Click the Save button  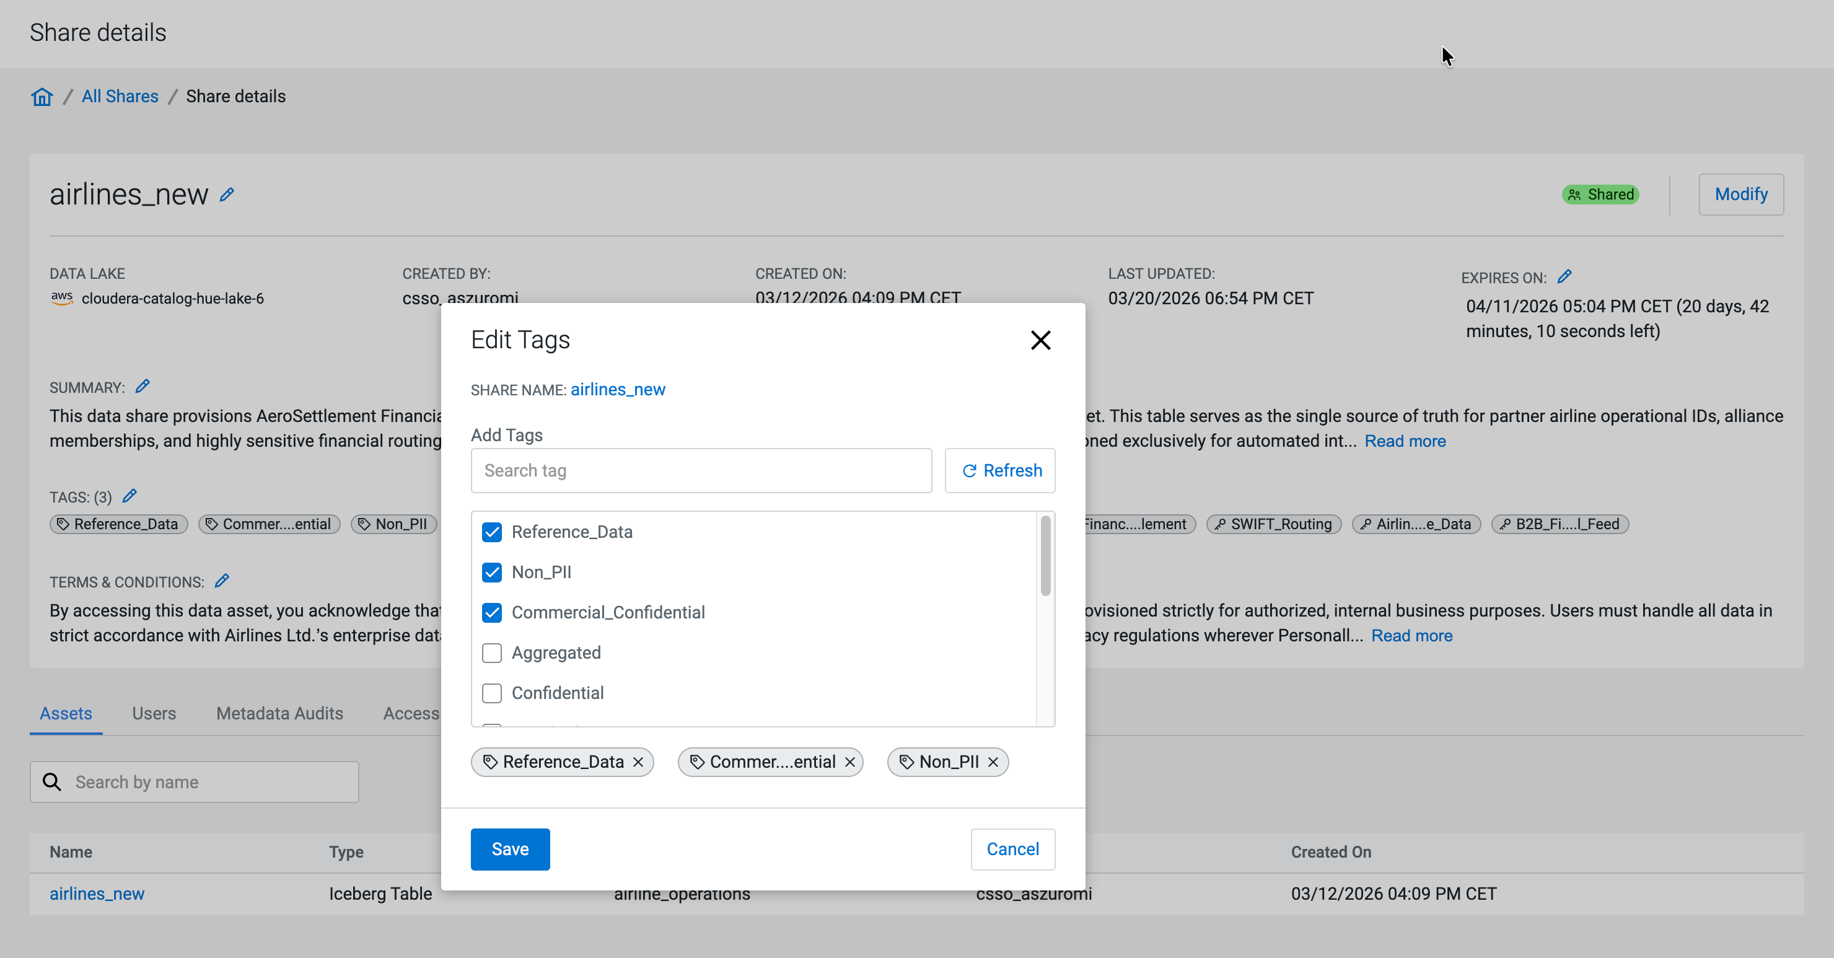(x=510, y=849)
